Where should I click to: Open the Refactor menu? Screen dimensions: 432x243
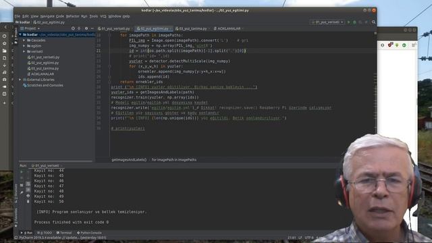pos(72,16)
